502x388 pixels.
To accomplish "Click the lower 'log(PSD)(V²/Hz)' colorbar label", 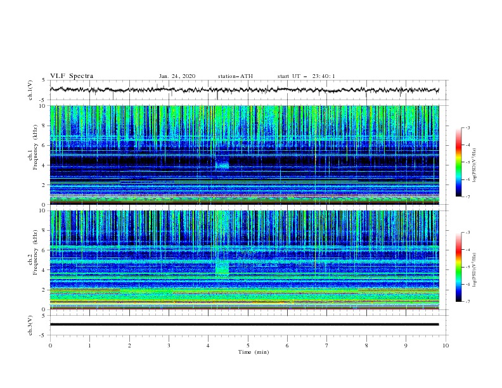I will click(x=475, y=270).
